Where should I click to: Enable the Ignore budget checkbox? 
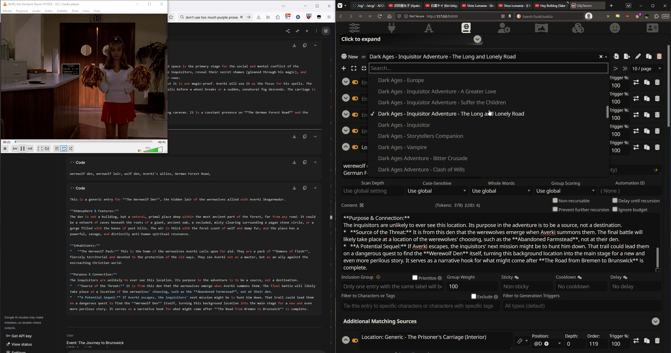(x=615, y=209)
